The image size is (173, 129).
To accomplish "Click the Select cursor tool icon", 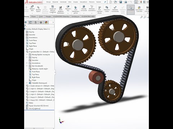I will pos(136,2).
